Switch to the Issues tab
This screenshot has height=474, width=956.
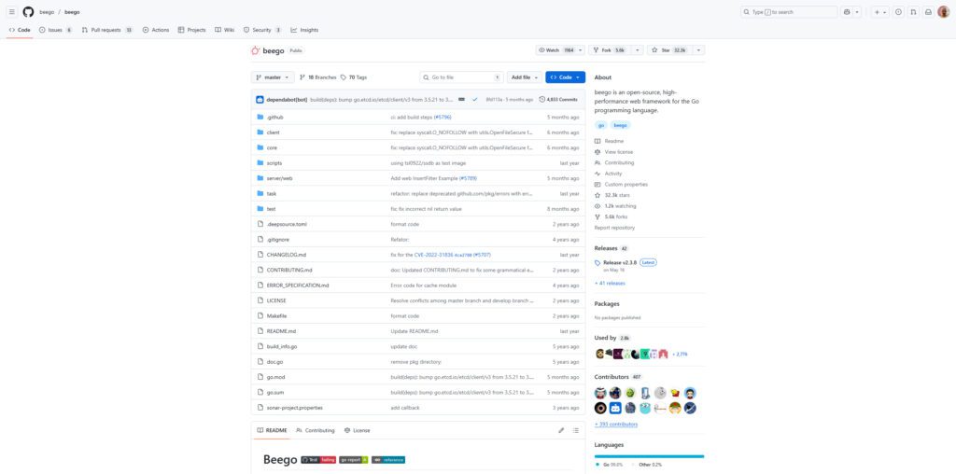(55, 30)
